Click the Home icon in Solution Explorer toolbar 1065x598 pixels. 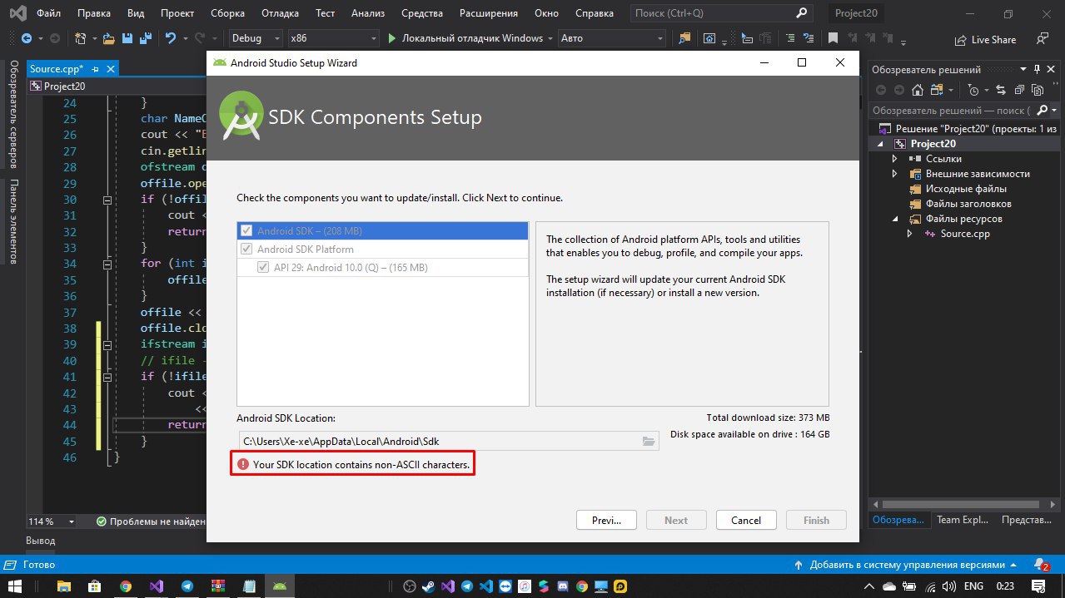coord(917,90)
